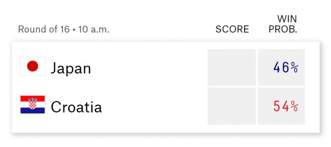Click the PROB. header text
This screenshot has height=147, width=331.
pyautogui.click(x=283, y=29)
